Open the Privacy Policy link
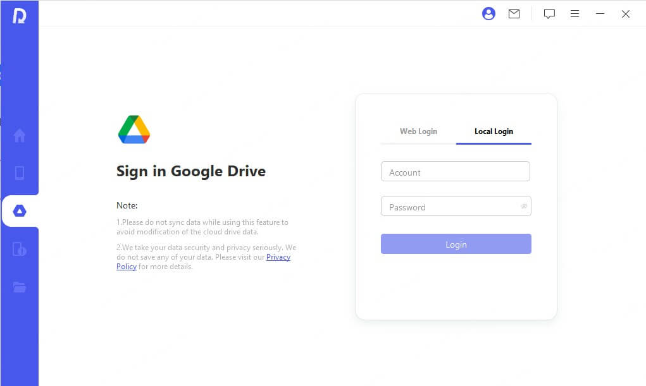The image size is (646, 386). pos(278,258)
